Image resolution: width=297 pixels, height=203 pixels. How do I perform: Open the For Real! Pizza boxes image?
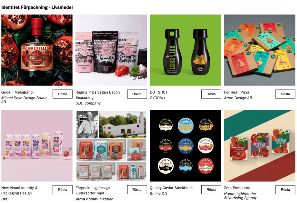[x=260, y=50]
